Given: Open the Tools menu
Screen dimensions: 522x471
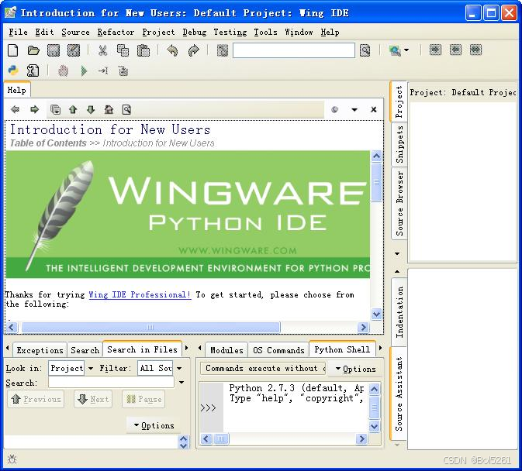Looking at the screenshot, I should click(265, 33).
